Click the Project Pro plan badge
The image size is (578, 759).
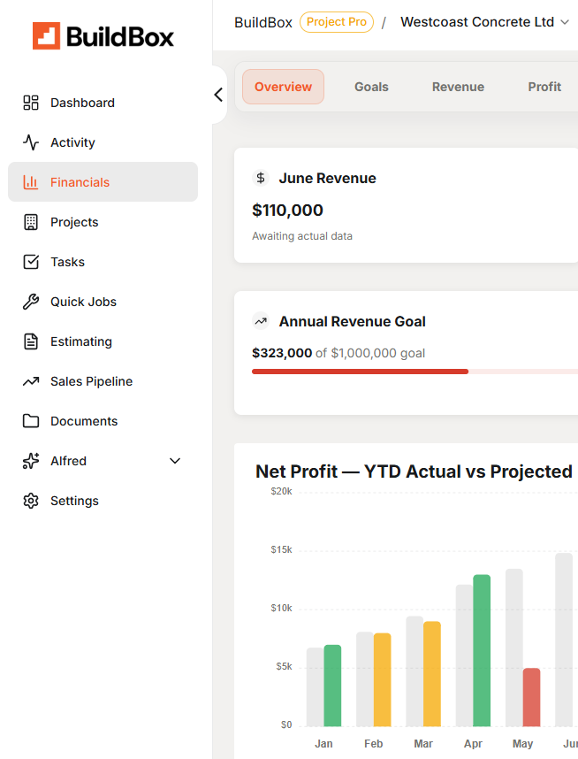tap(337, 22)
